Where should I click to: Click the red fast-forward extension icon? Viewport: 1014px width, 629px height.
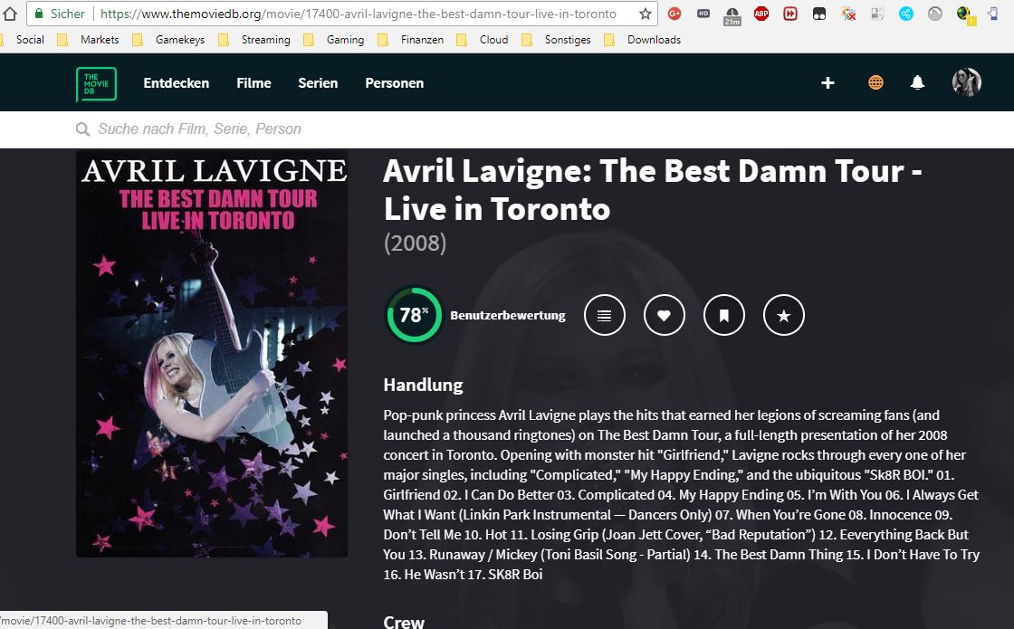tap(790, 14)
